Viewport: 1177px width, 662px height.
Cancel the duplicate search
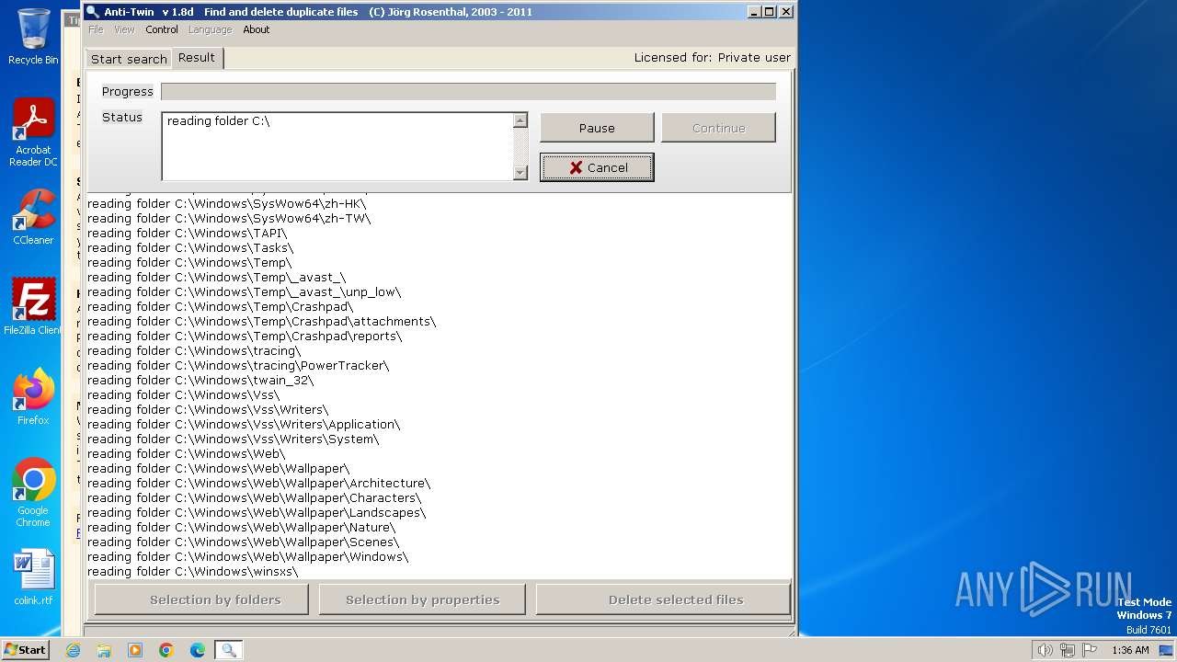coord(597,167)
